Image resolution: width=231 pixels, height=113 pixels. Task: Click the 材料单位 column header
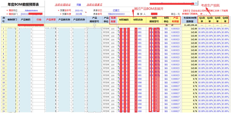pos(166,19)
